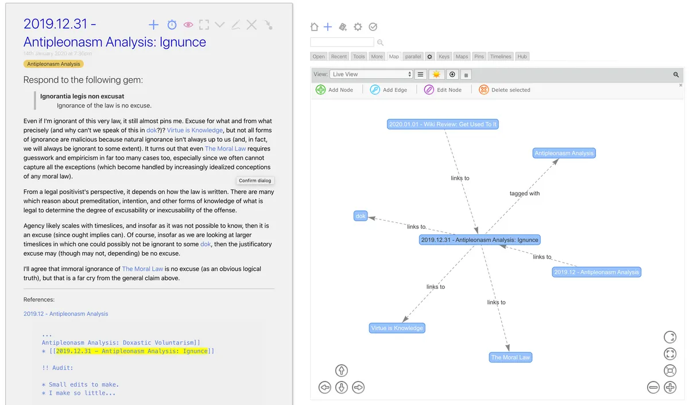Click the home icon in sidebar
Viewport: 689px width, 405px height.
314,27
